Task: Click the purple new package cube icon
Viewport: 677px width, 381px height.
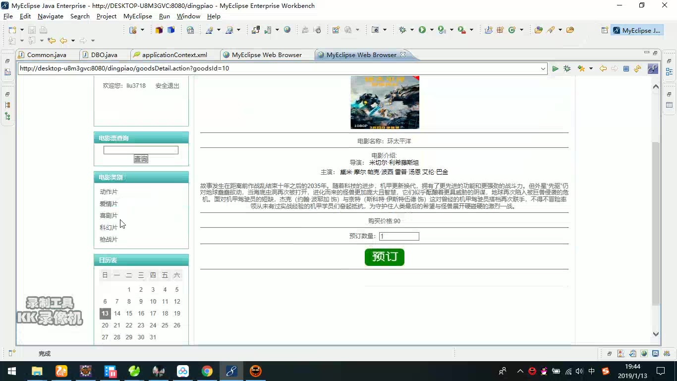Action: tap(159, 30)
